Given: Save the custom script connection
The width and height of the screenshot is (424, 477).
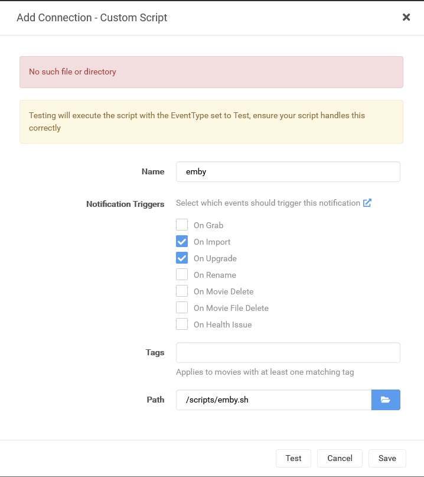Looking at the screenshot, I should click(x=387, y=458).
